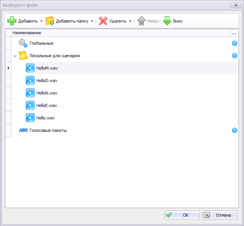Open settings gear for Глобальные row
This screenshot has height=226, width=244.
pyautogui.click(x=235, y=43)
